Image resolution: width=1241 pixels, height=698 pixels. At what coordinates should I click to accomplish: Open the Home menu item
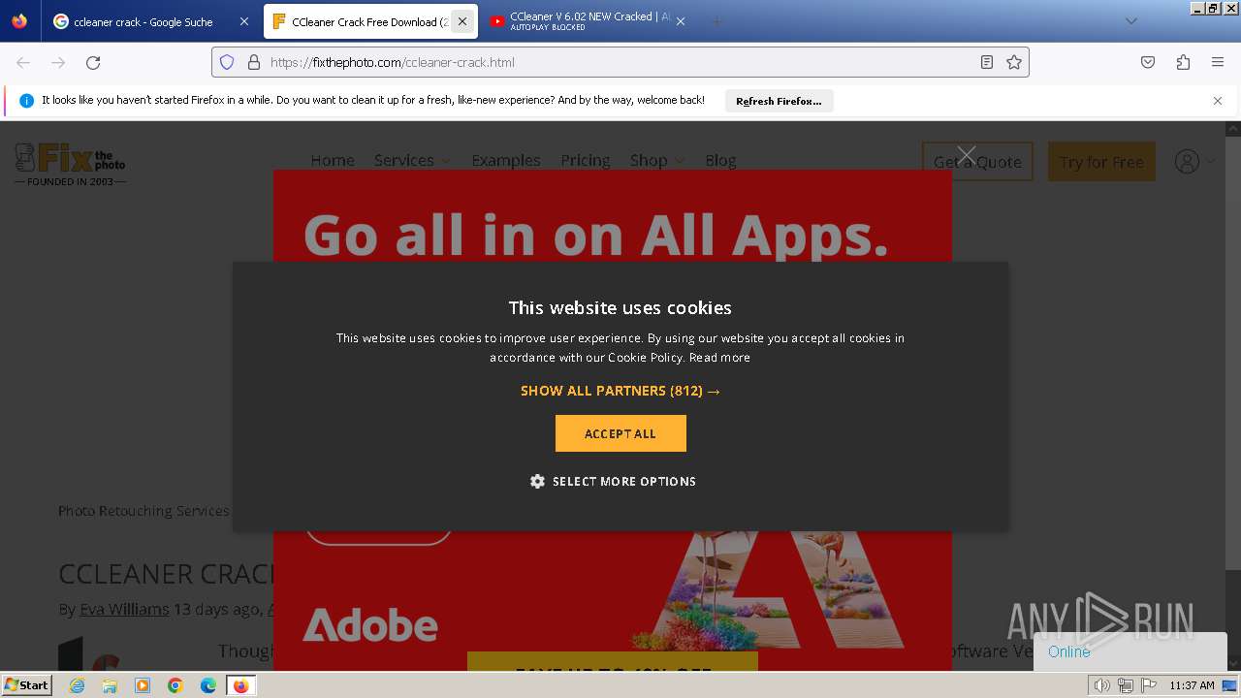click(333, 160)
